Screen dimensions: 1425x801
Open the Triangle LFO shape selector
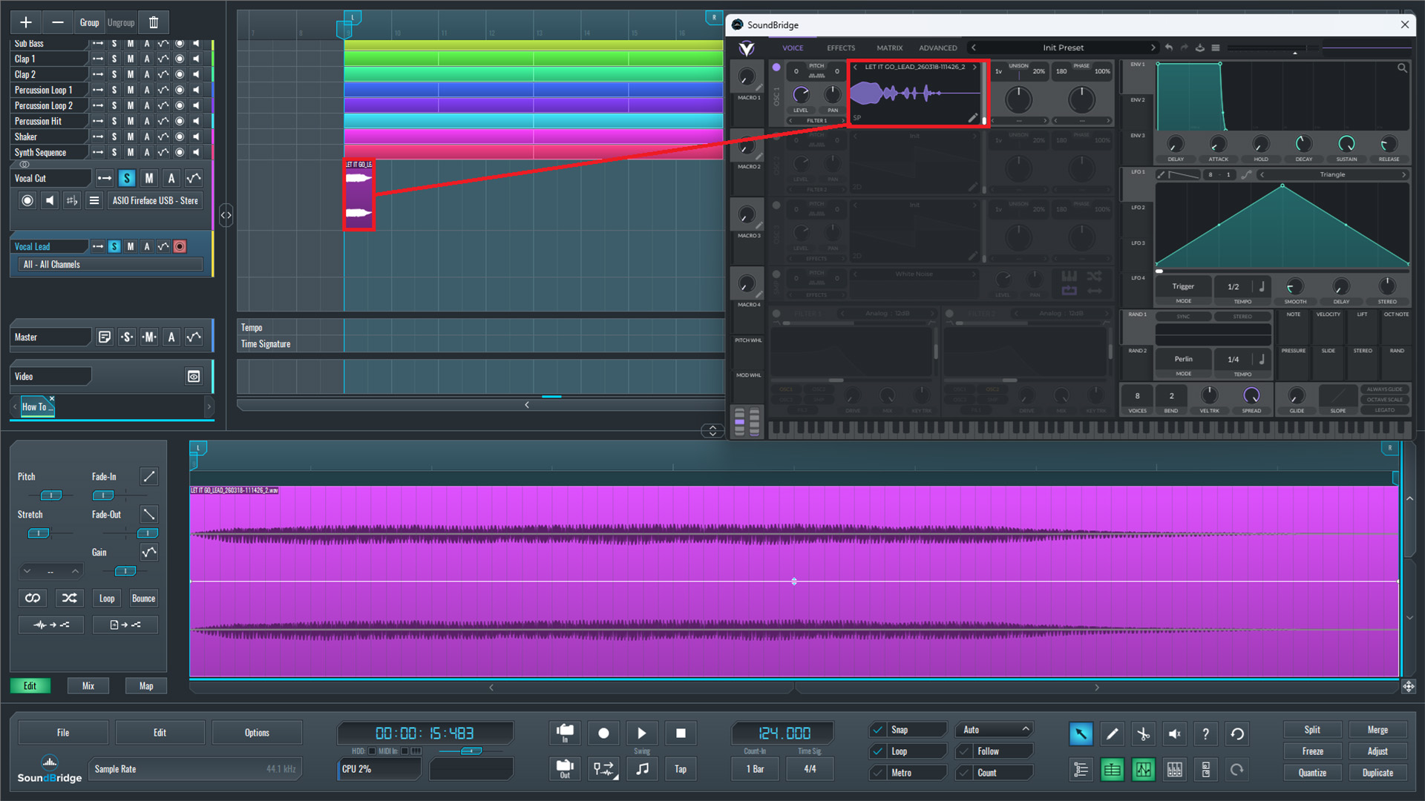click(x=1332, y=175)
